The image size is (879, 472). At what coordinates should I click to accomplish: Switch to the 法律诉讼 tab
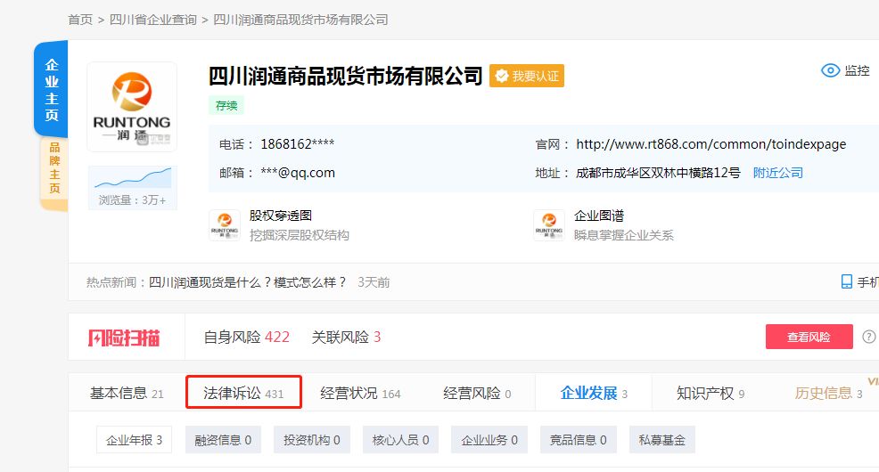[x=243, y=393]
